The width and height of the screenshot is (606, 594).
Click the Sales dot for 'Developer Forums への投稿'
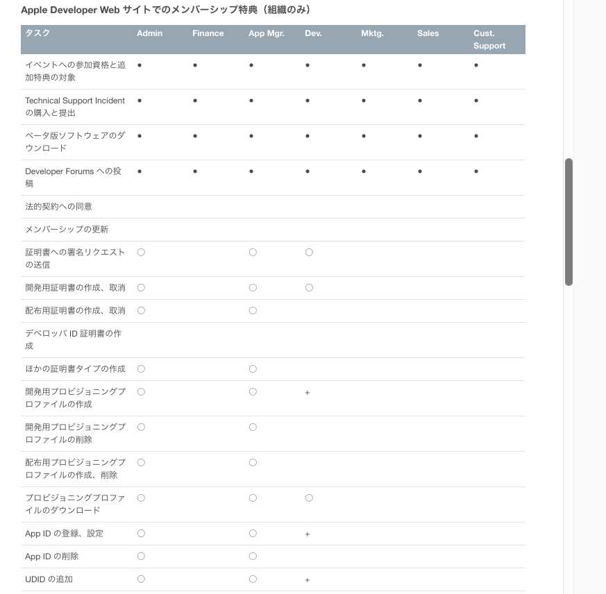420,171
